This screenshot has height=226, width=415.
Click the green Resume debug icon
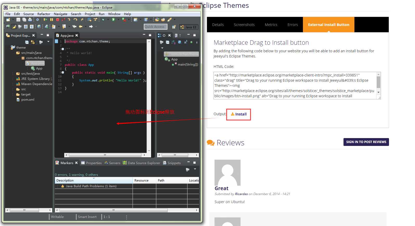(x=46, y=20)
